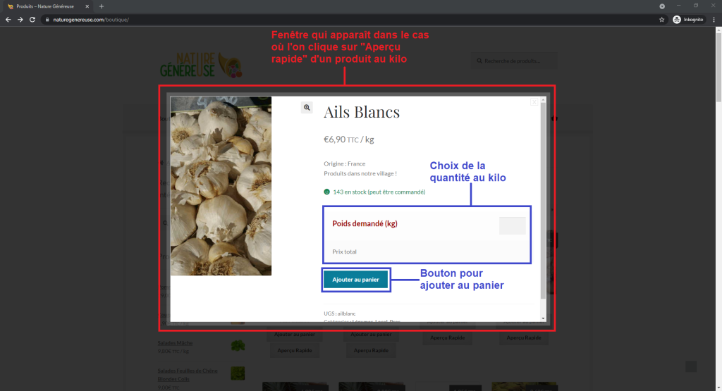The height and width of the screenshot is (391, 722).
Task: Click the Ails Blancs product photo
Action: pyautogui.click(x=221, y=186)
